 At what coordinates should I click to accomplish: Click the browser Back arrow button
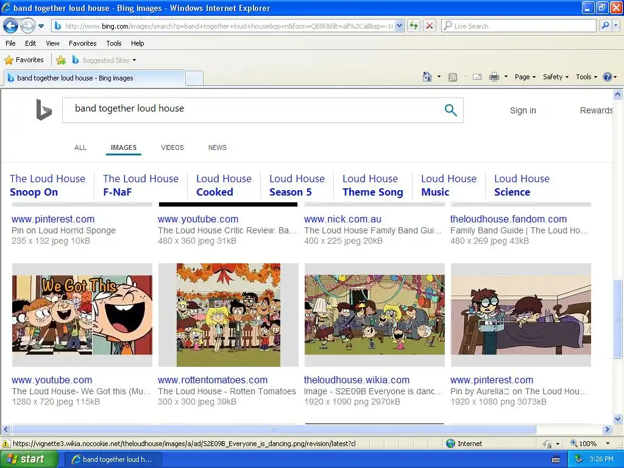click(x=11, y=26)
